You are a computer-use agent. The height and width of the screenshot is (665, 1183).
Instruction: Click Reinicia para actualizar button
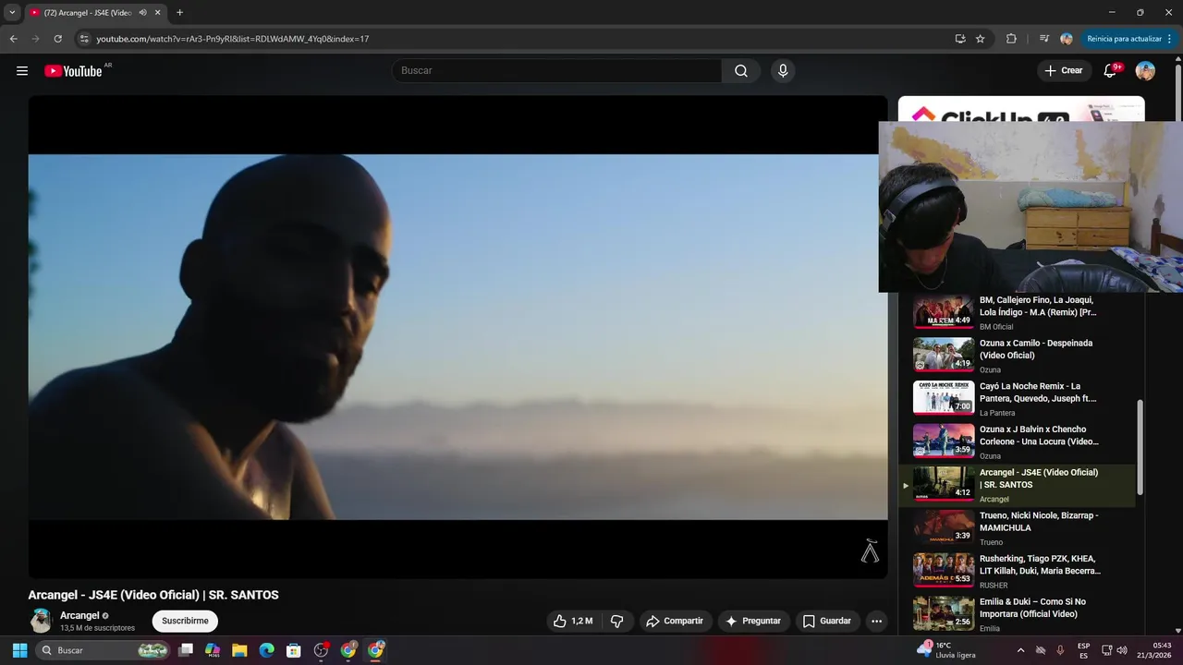pos(1124,39)
